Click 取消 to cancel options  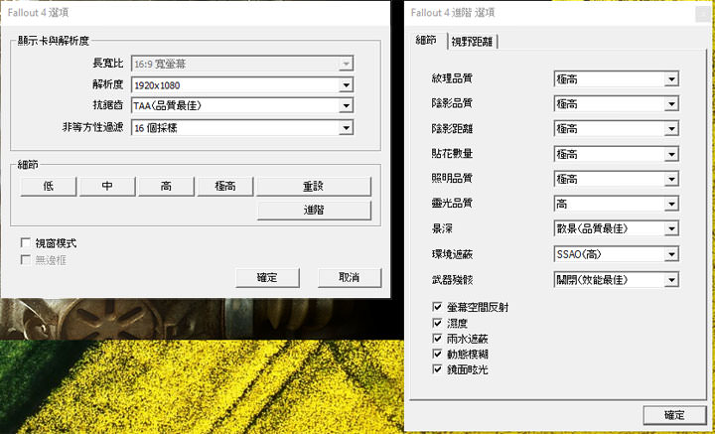(350, 278)
